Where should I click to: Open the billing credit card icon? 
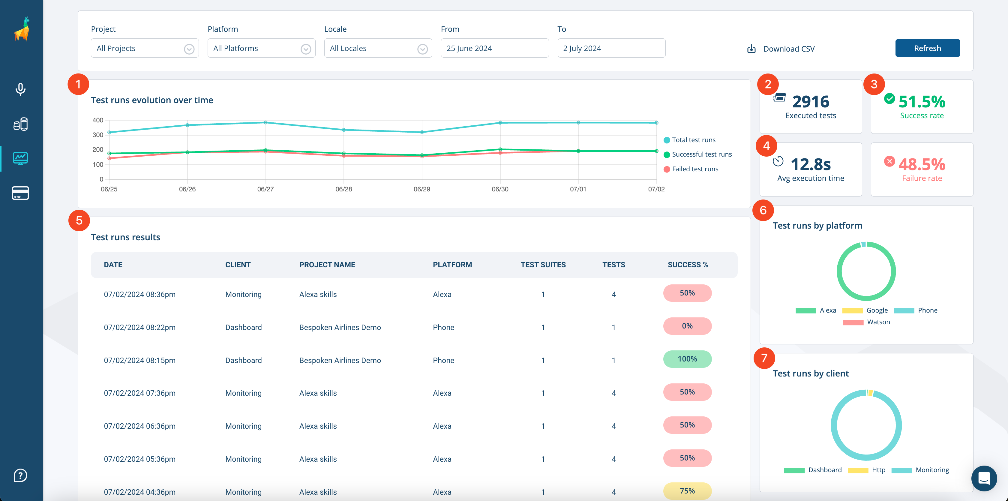pyautogui.click(x=20, y=193)
